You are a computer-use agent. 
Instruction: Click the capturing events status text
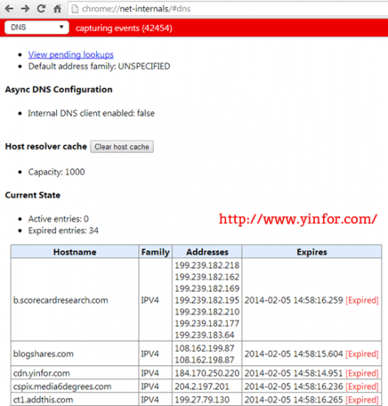pyautogui.click(x=124, y=28)
